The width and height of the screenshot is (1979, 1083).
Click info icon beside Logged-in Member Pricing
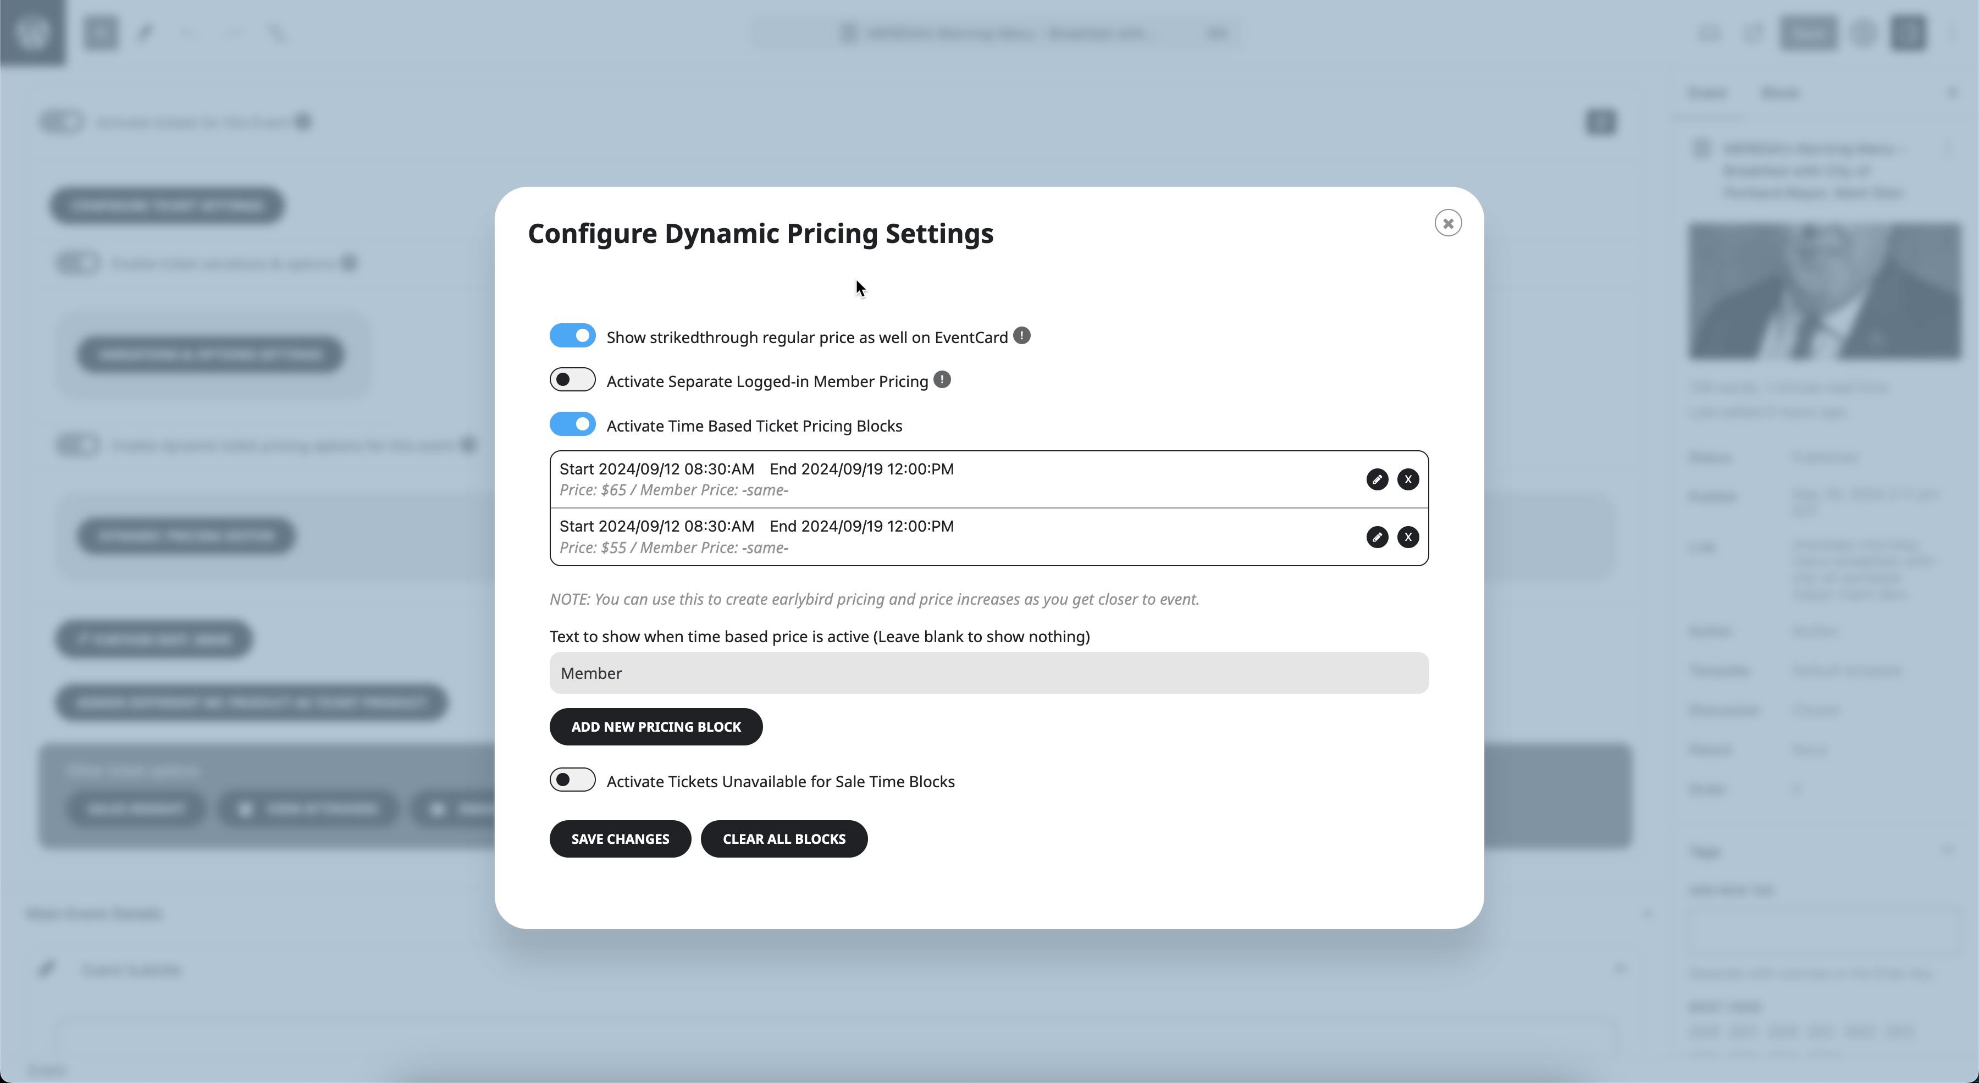coord(942,379)
